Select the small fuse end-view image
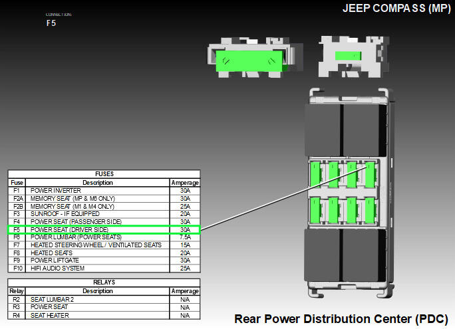This screenshot has width=455, height=329. coord(354,56)
